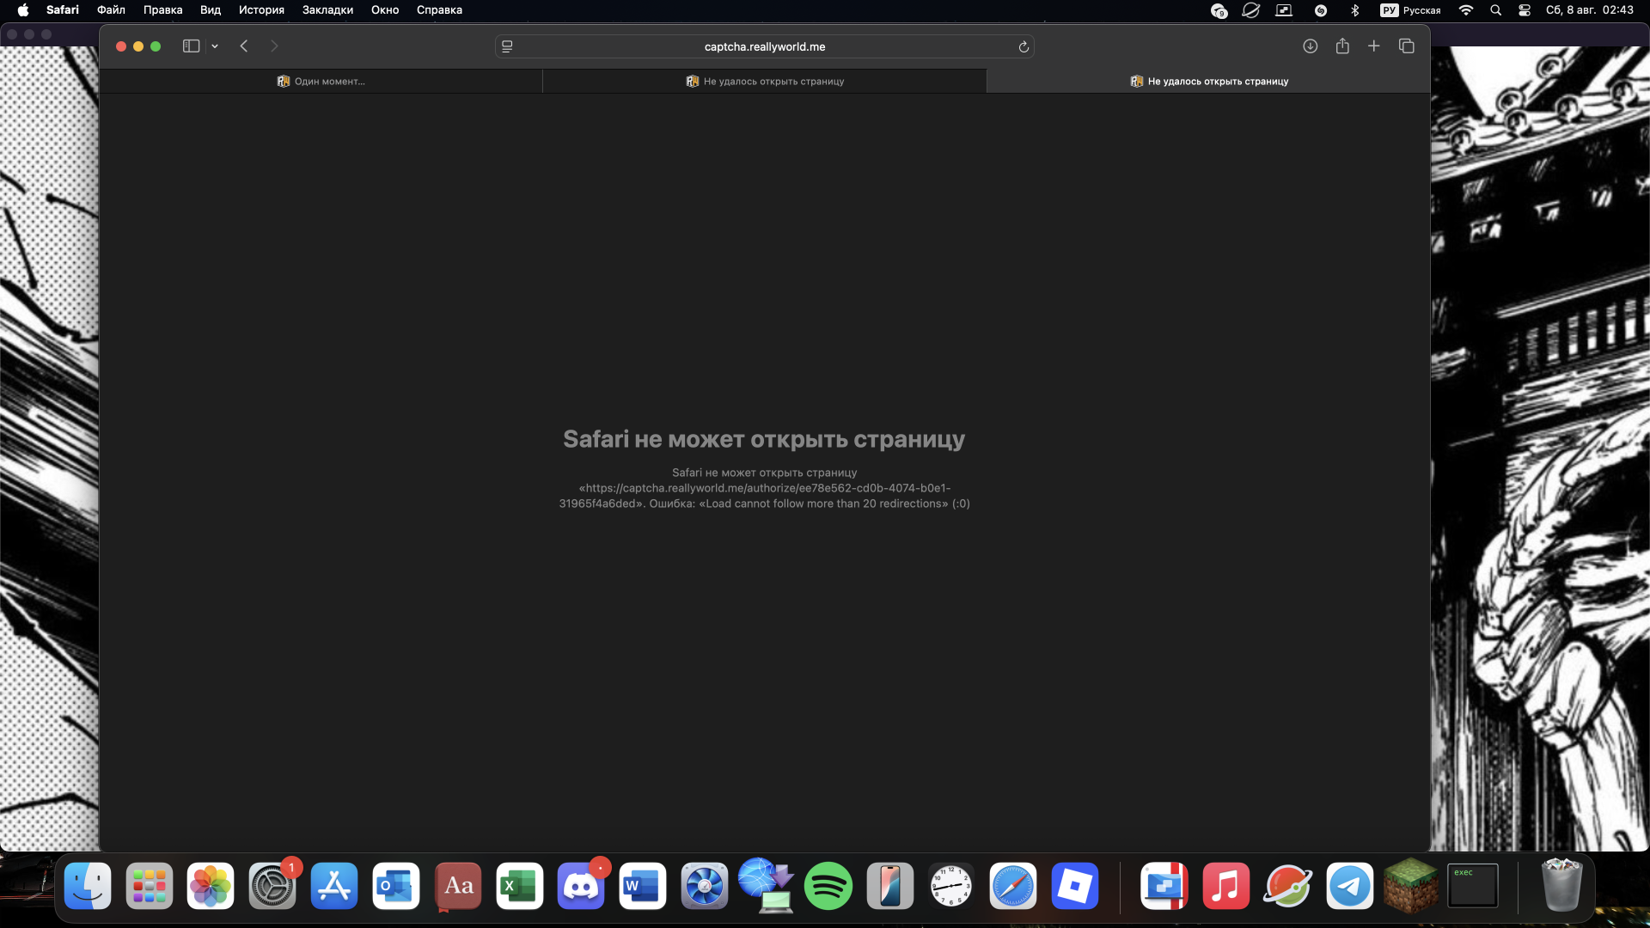Launch Music from the Dock

(x=1226, y=886)
